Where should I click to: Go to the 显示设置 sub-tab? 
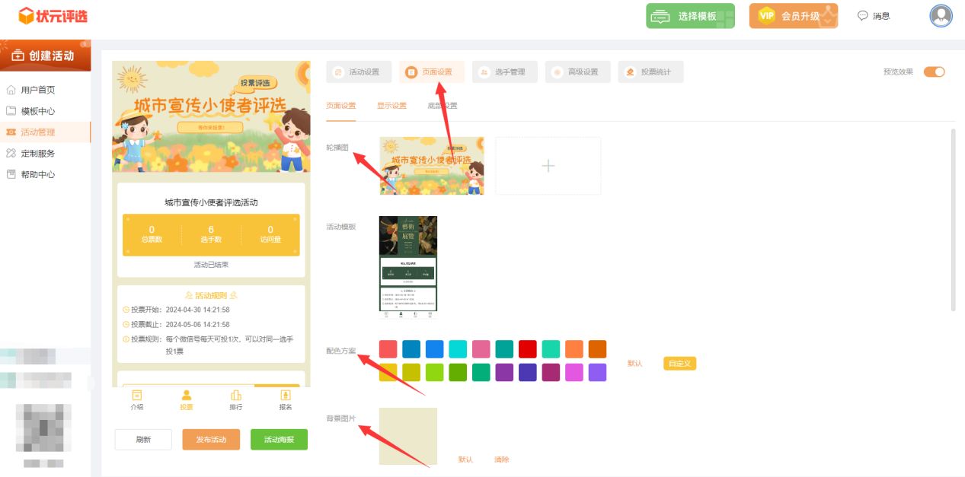[391, 106]
